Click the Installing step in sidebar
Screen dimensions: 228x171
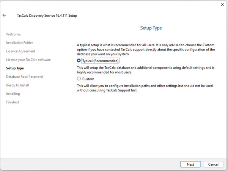[13, 94]
